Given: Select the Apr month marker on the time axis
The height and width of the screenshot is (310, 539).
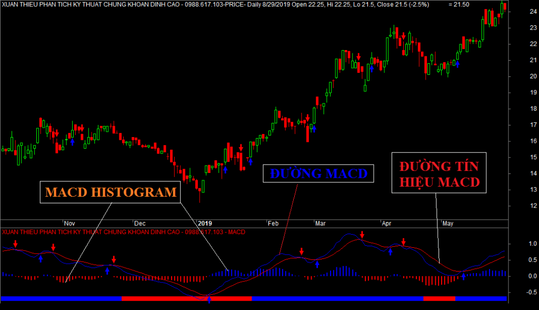Looking at the screenshot, I should [386, 224].
